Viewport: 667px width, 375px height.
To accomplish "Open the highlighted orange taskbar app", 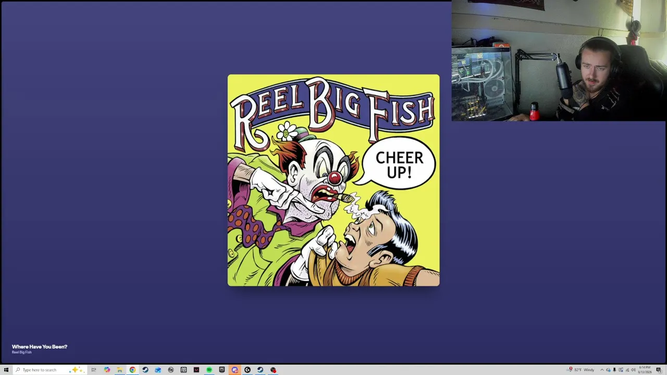I will point(234,370).
